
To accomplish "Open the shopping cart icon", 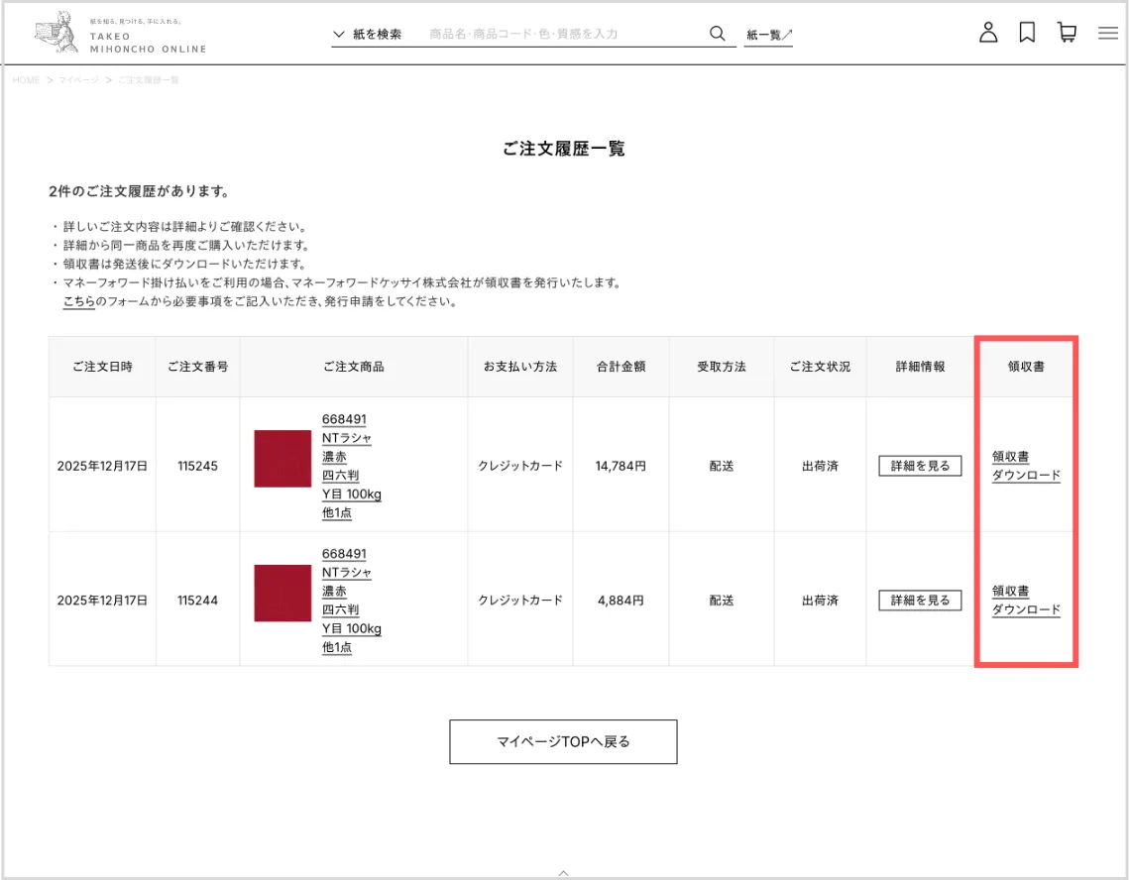I will pyautogui.click(x=1067, y=33).
